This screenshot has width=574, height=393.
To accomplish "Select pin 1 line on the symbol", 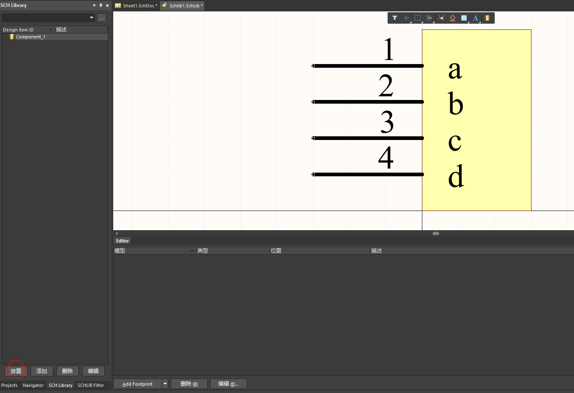I will (368, 66).
